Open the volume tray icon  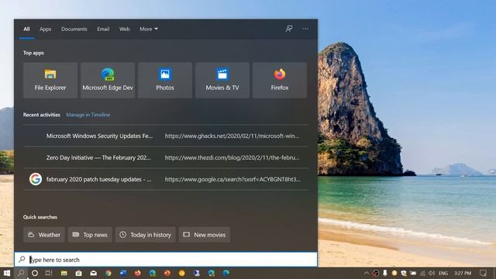[x=432, y=273]
